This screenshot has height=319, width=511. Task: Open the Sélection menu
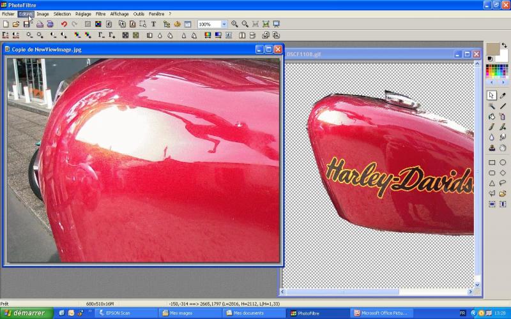coord(62,14)
